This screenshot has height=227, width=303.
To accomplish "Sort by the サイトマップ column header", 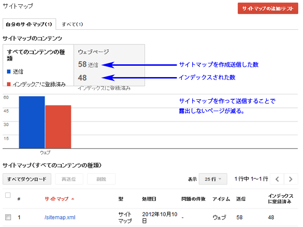I will coord(57,199).
